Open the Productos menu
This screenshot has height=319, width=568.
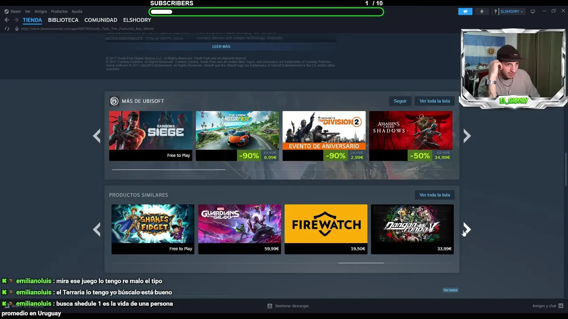tap(59, 12)
